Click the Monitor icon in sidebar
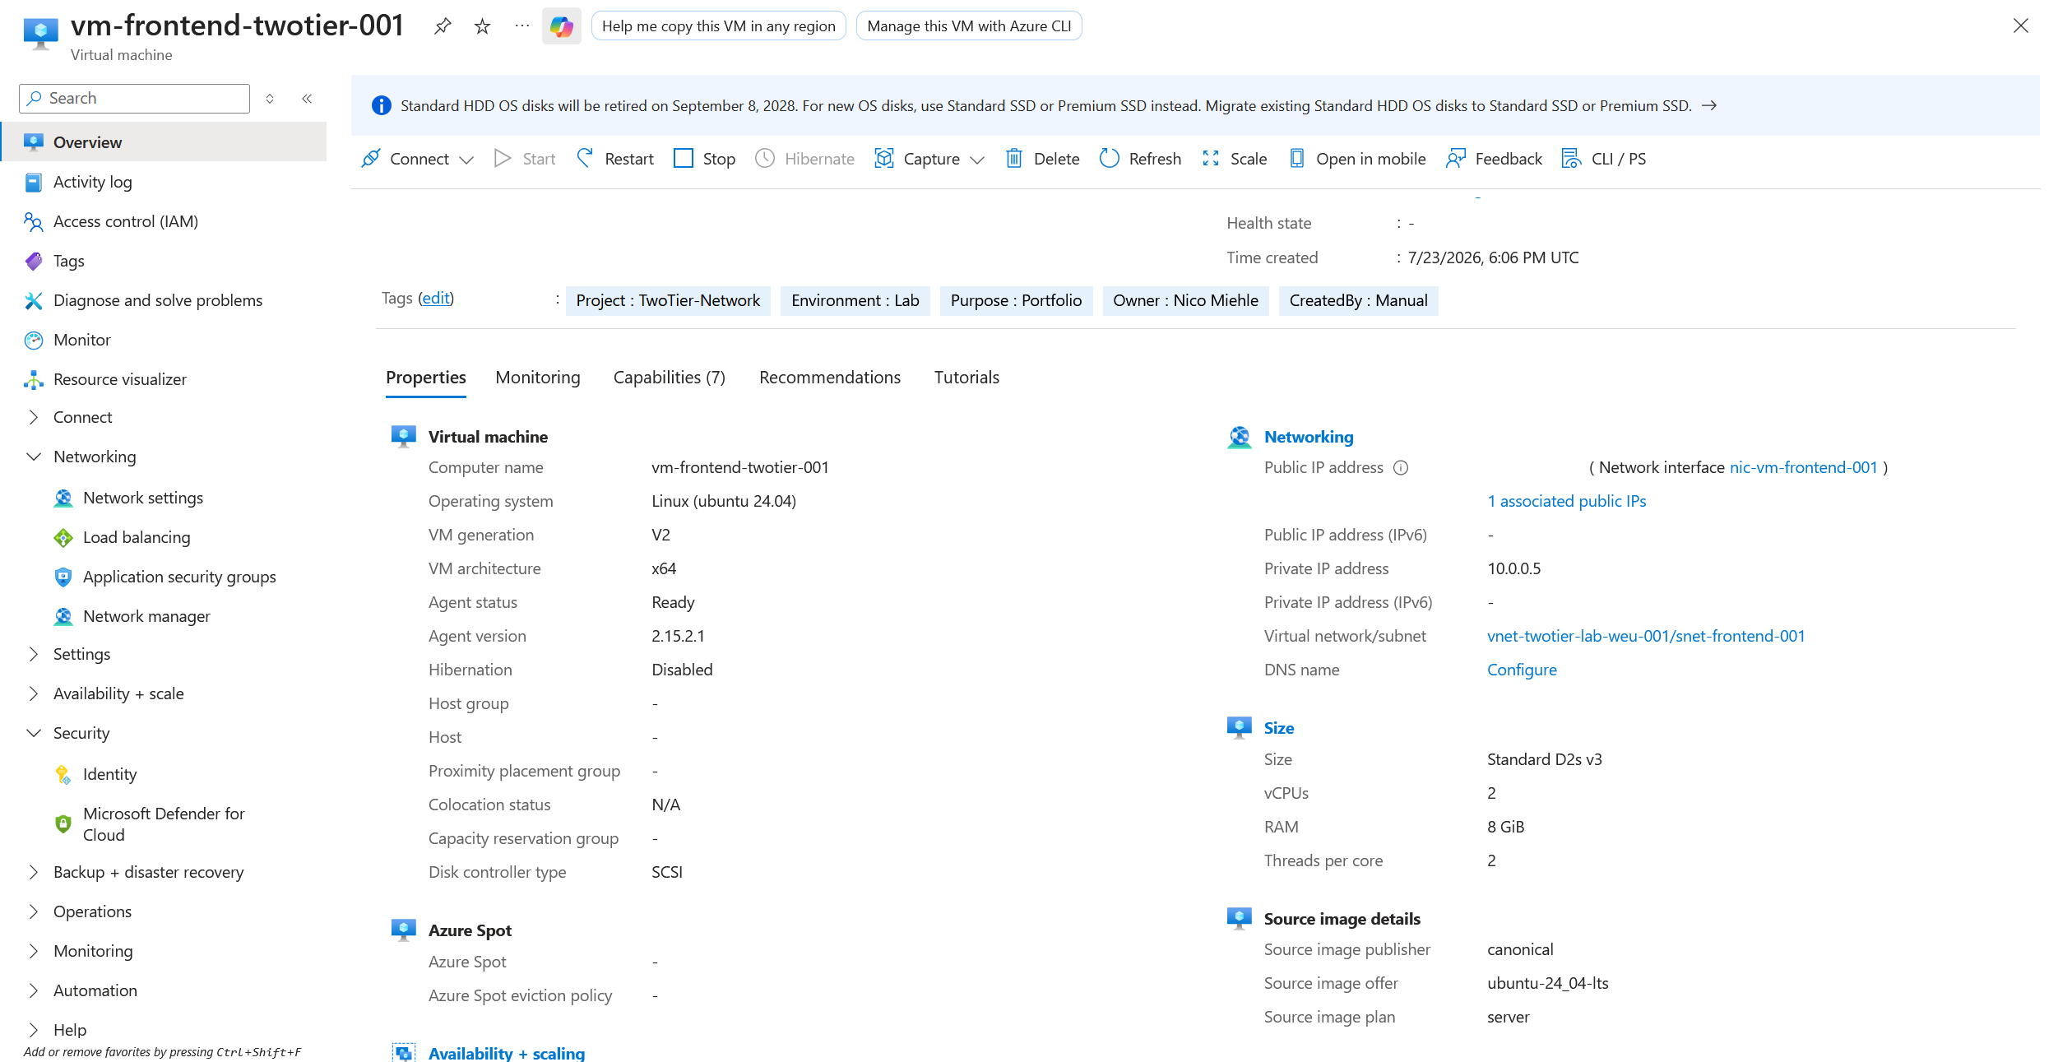The height and width of the screenshot is (1062, 2058). (34, 341)
